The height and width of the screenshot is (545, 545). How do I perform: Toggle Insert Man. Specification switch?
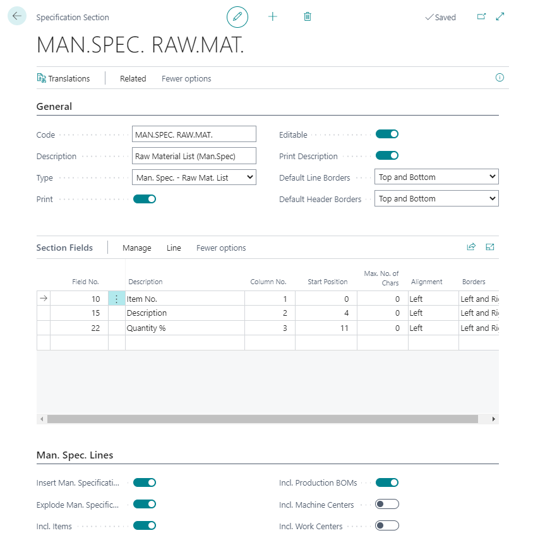coord(145,482)
